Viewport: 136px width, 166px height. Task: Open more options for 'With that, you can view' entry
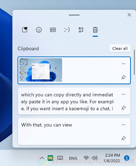pos(124,125)
